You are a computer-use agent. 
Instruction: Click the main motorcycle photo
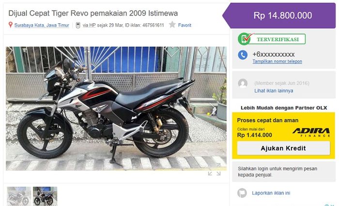coord(116,109)
